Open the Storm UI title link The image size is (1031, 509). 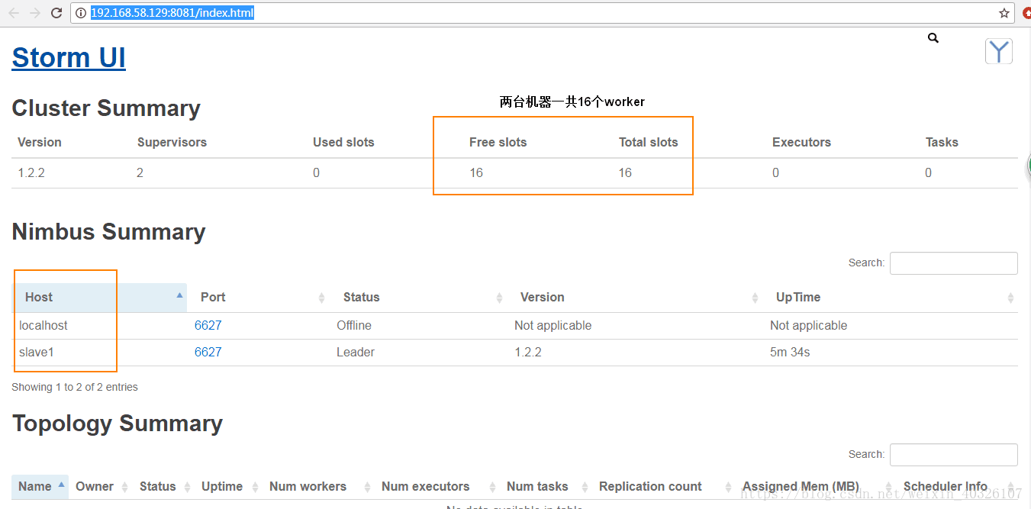coord(69,57)
